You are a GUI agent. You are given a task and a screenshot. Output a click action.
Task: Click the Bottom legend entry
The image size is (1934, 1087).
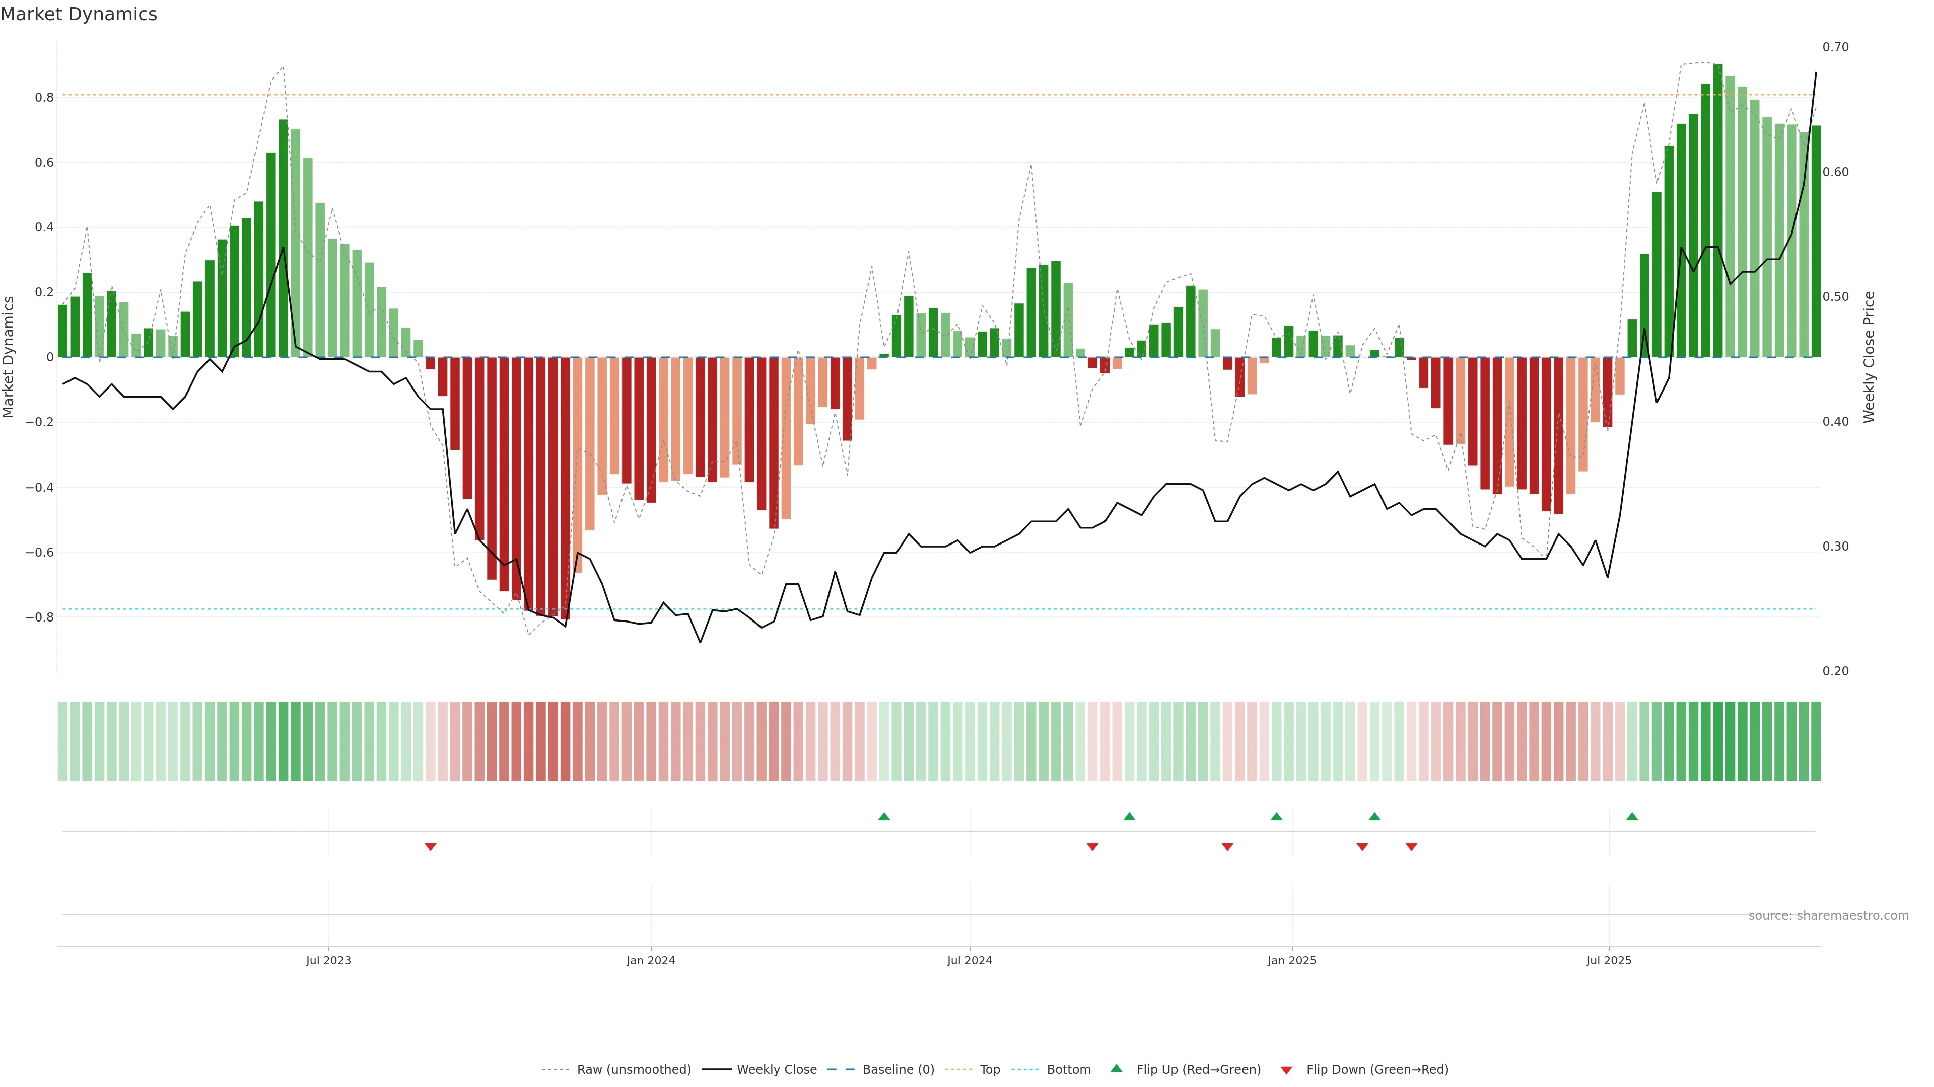1068,1070
